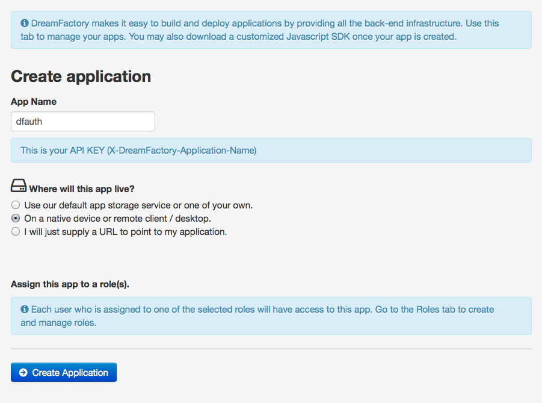Select 'On a native device or remote client' option
The width and height of the screenshot is (542, 403).
point(15,218)
